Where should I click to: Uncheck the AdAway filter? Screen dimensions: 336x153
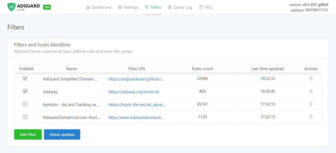(25, 91)
